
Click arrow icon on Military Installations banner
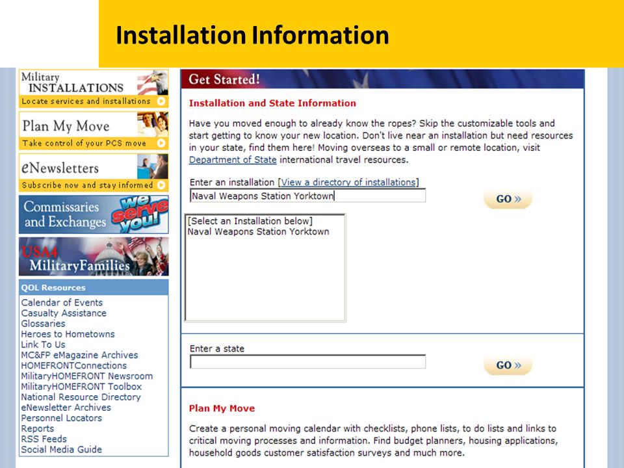click(161, 101)
